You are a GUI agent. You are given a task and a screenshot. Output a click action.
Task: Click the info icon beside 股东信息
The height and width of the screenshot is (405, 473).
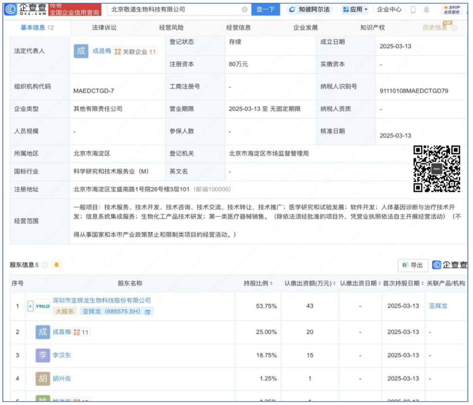(45, 265)
